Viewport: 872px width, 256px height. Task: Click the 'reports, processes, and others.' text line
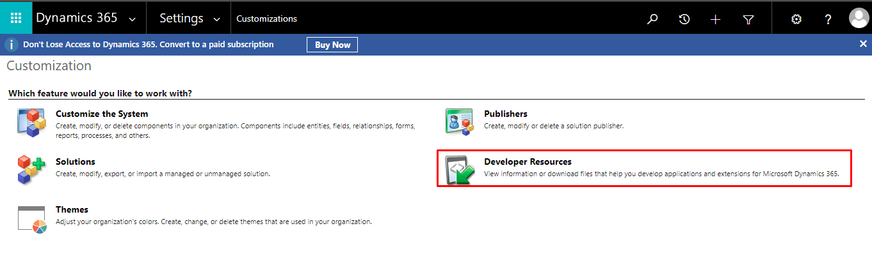click(103, 135)
